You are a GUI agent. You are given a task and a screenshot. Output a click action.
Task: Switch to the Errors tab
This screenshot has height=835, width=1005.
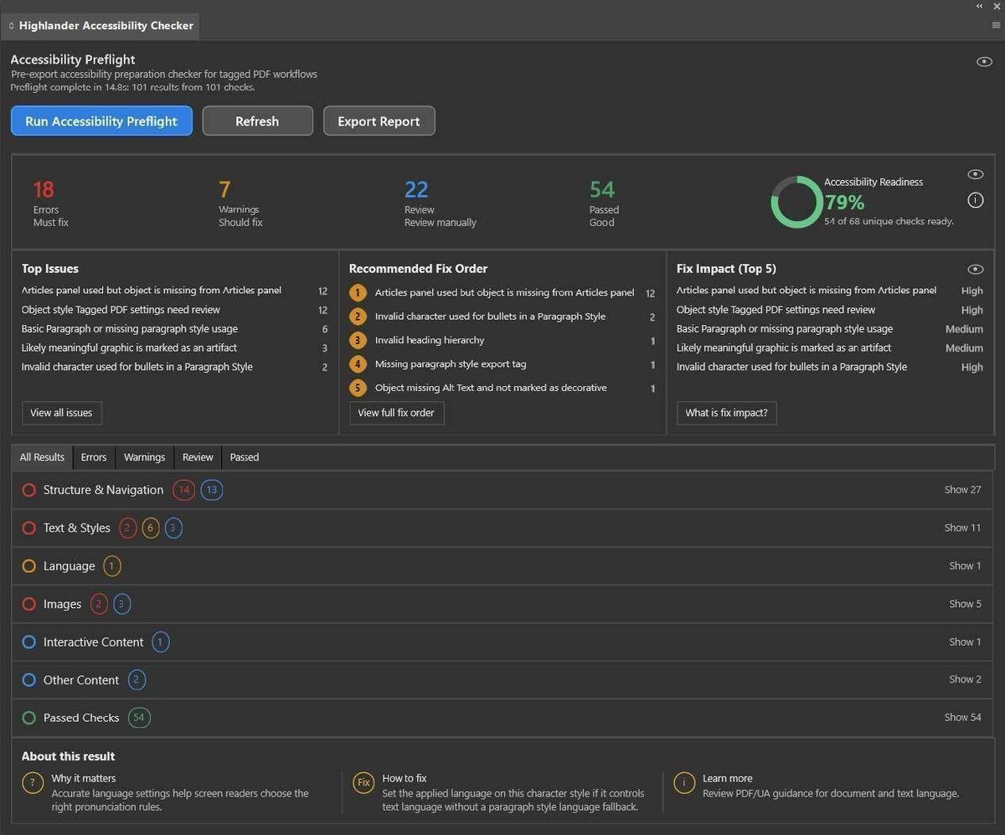click(x=94, y=457)
